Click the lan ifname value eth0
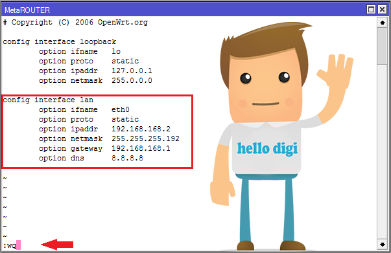391x253 pixels. [121, 109]
